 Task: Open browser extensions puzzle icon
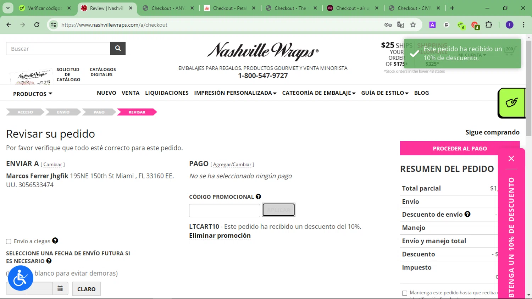tap(489, 25)
